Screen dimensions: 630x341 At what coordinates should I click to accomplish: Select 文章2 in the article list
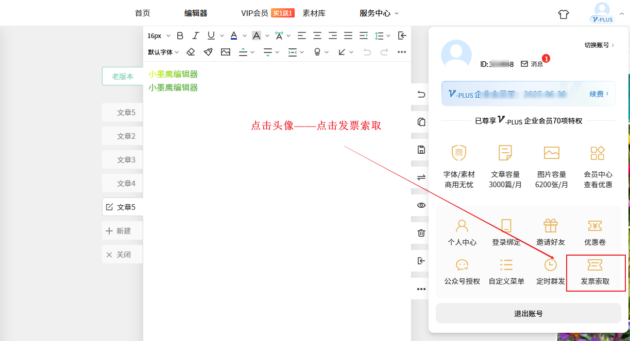click(x=123, y=136)
